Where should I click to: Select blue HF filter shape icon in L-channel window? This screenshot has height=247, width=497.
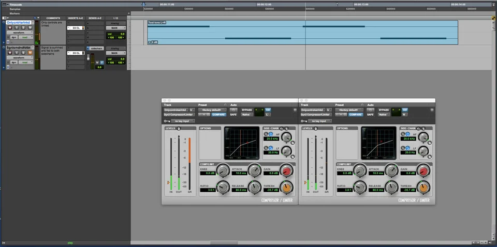click(x=271, y=134)
